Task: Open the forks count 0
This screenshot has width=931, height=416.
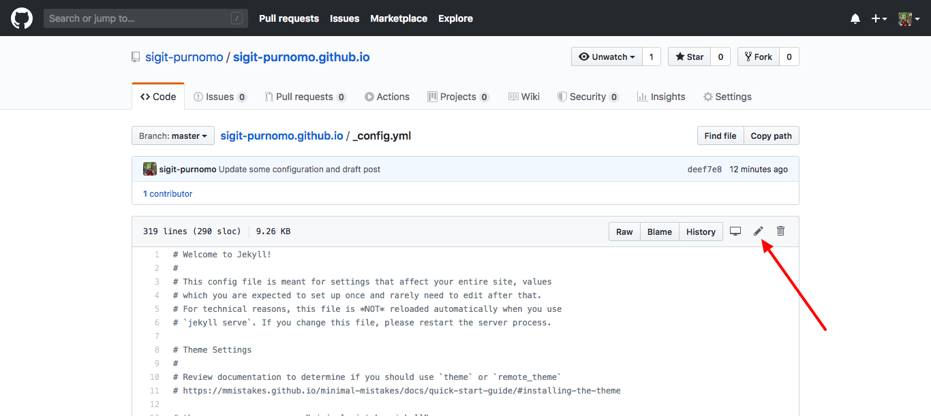Action: pos(789,57)
